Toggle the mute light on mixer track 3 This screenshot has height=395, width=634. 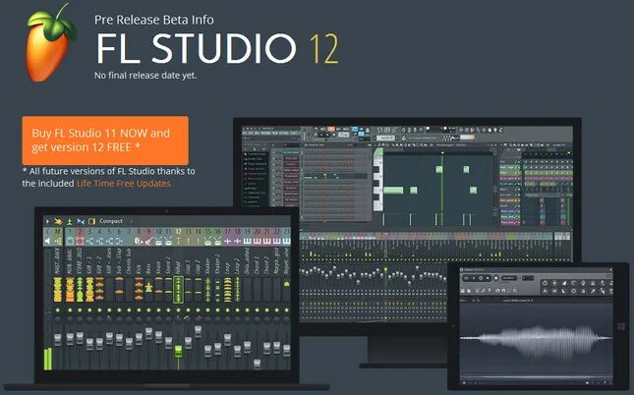point(89,310)
